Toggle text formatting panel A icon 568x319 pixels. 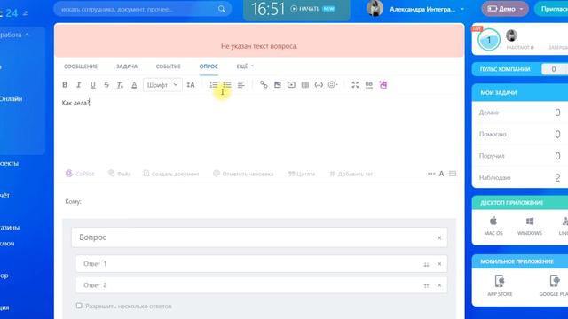pyautogui.click(x=441, y=174)
